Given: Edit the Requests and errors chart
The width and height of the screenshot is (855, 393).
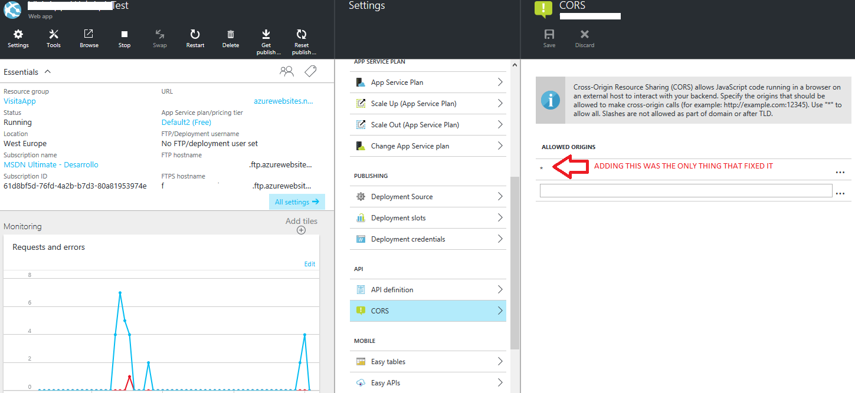Looking at the screenshot, I should click(310, 264).
